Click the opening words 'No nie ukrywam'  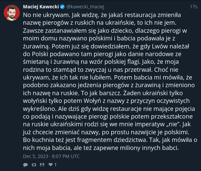(x=46, y=15)
